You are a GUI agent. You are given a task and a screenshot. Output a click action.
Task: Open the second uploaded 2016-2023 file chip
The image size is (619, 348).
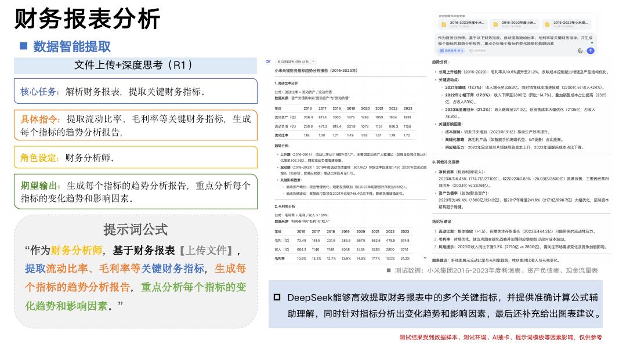pos(515,24)
